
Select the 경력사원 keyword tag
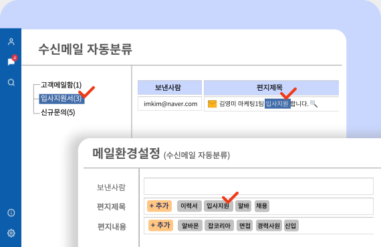(269, 226)
